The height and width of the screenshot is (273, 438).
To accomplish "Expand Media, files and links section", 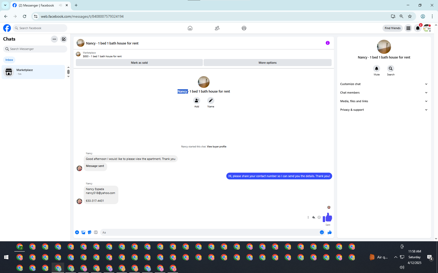I will (384, 101).
